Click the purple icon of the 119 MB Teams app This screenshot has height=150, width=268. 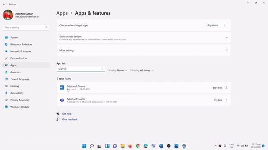tap(62, 100)
